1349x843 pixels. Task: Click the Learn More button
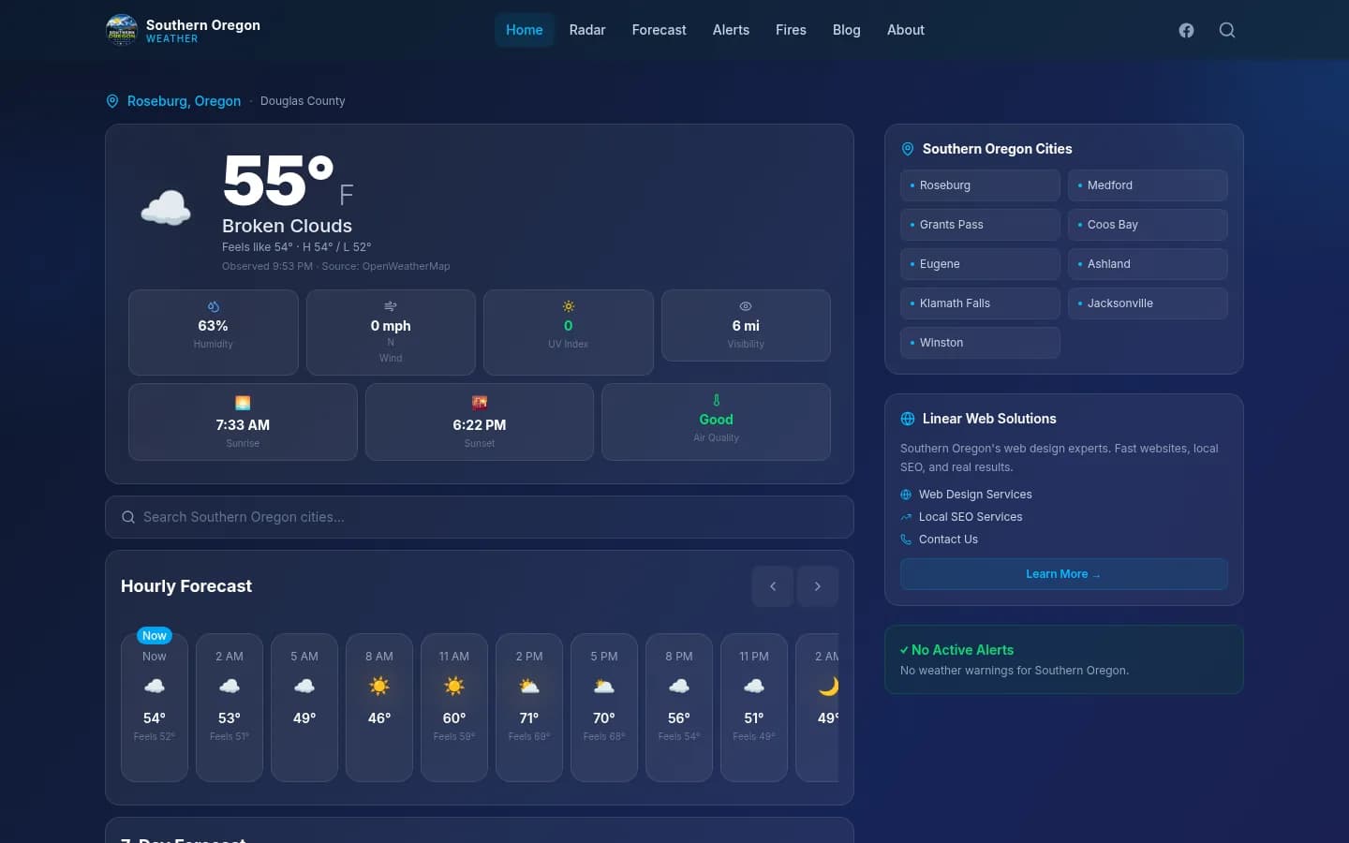(1064, 574)
